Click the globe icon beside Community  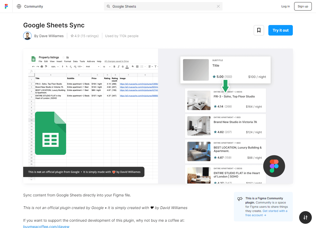coord(19,6)
